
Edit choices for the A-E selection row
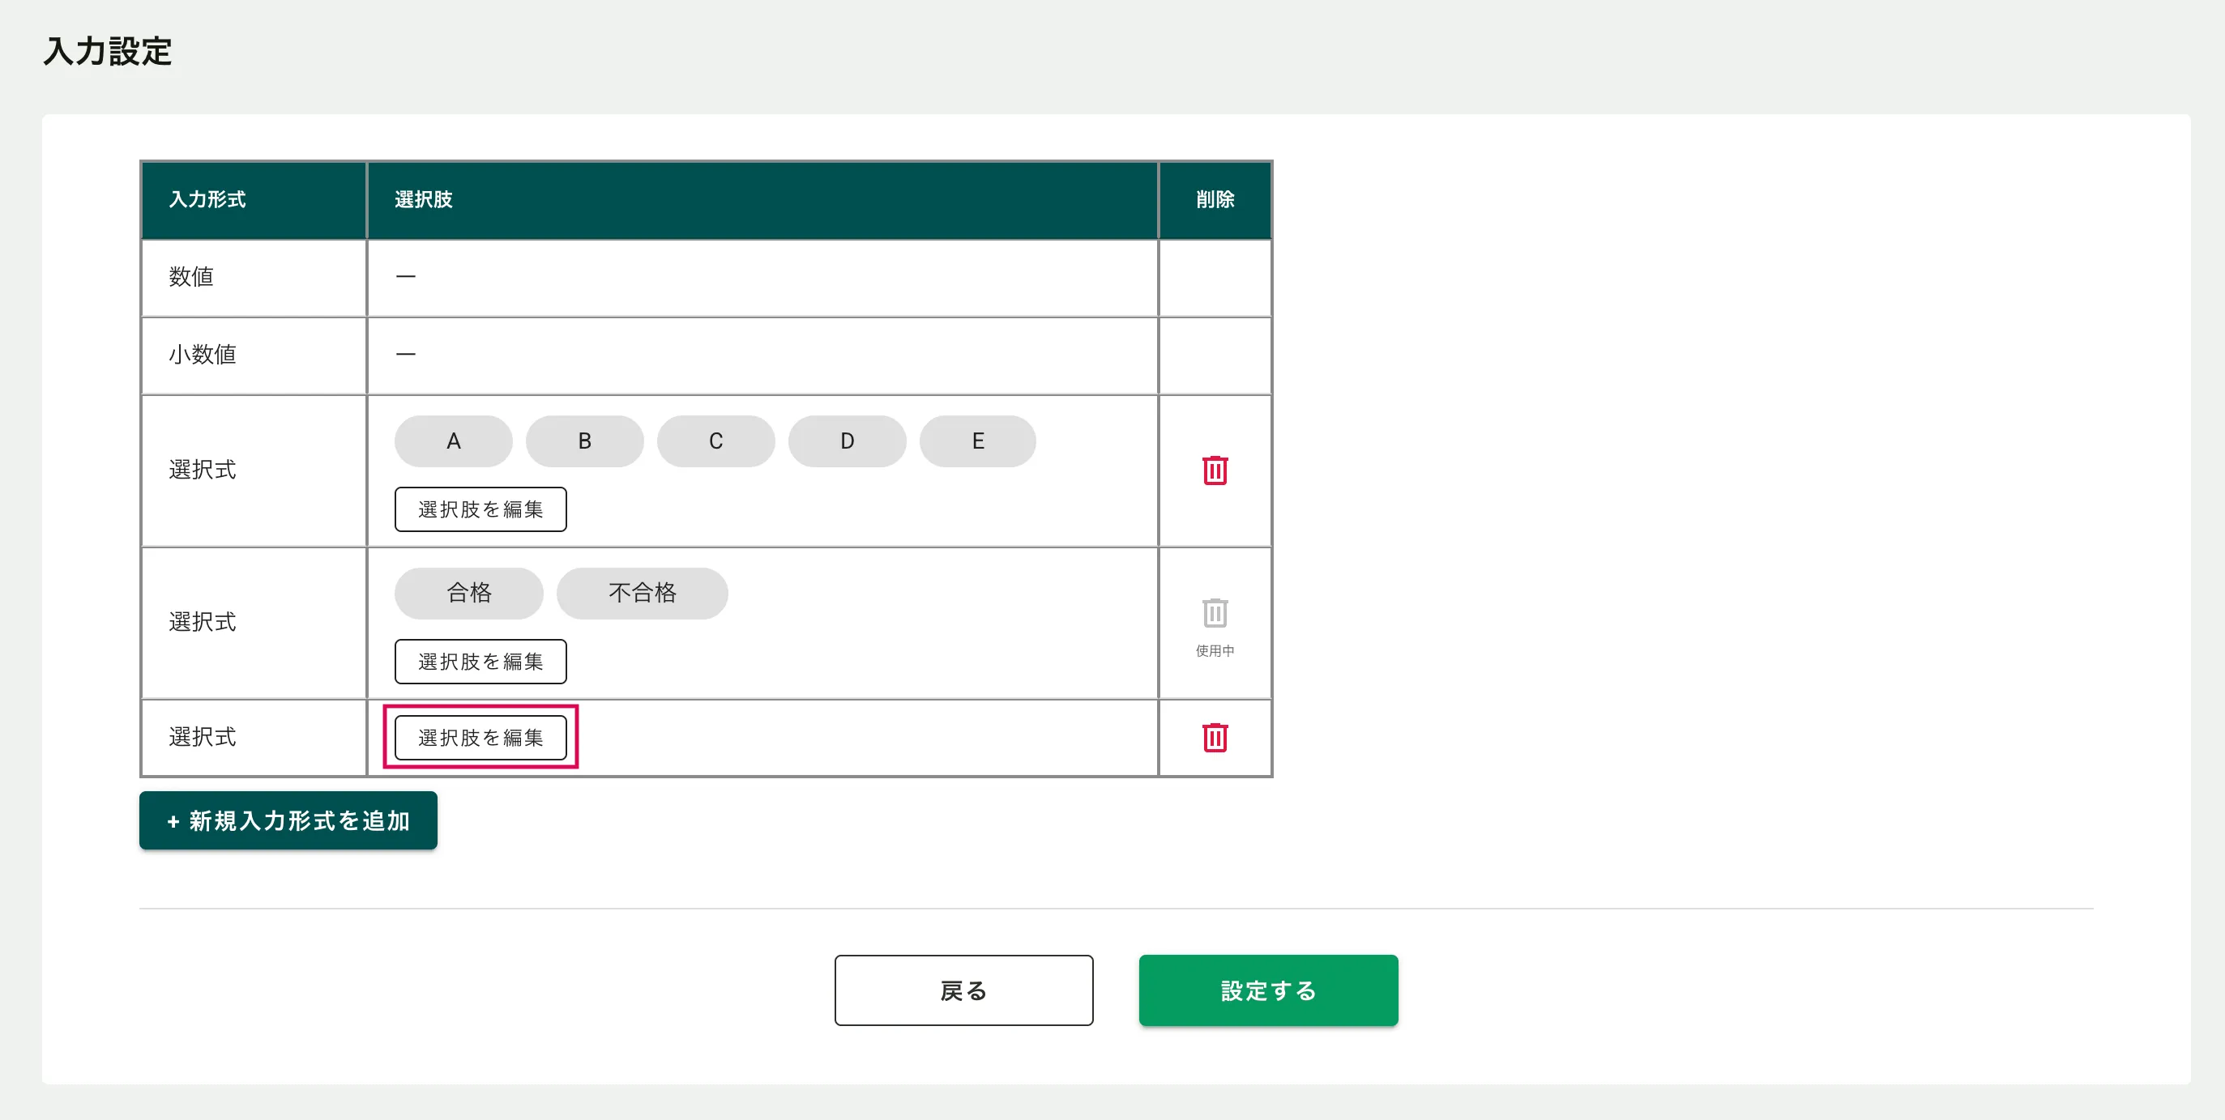(480, 509)
